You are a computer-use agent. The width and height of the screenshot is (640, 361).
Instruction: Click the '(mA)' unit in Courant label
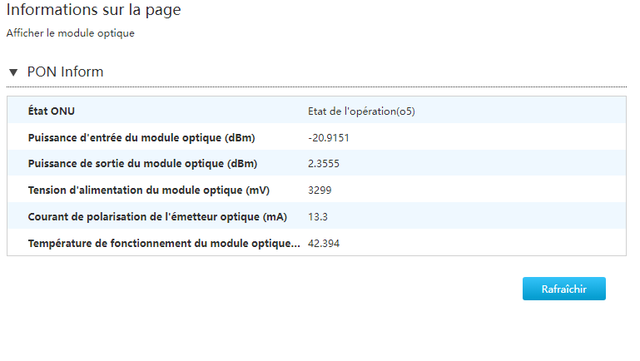(x=274, y=217)
